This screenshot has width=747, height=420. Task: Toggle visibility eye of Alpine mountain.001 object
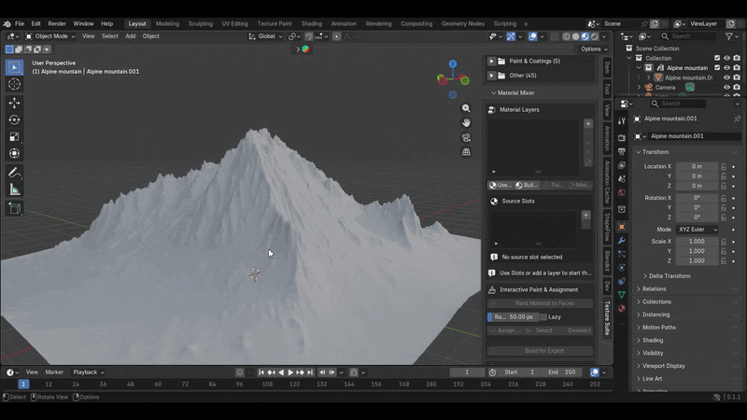(726, 77)
